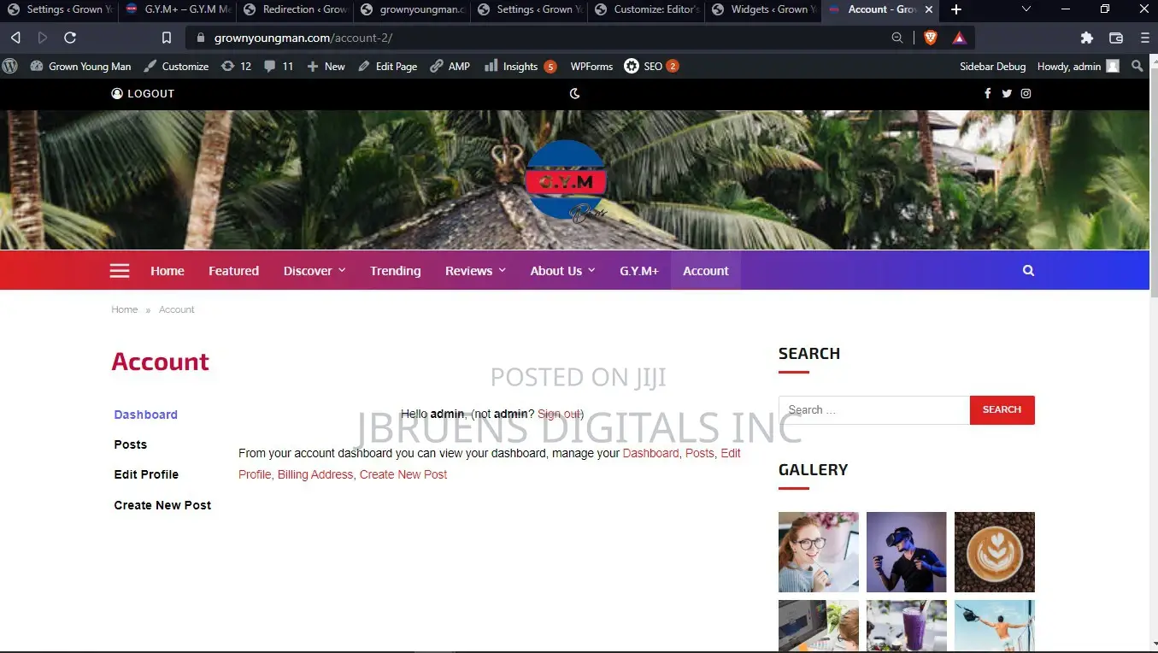Open the latte art coffee gallery thumbnail

pos(995,552)
